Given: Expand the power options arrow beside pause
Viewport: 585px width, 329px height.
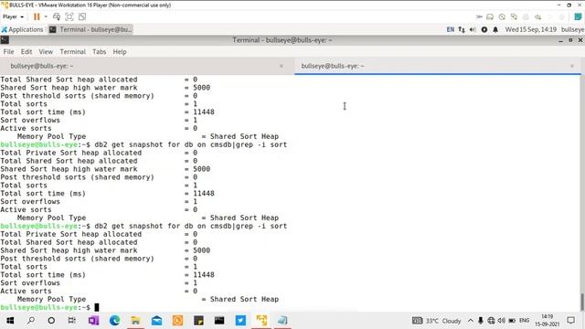Looking at the screenshot, I should (x=46, y=16).
